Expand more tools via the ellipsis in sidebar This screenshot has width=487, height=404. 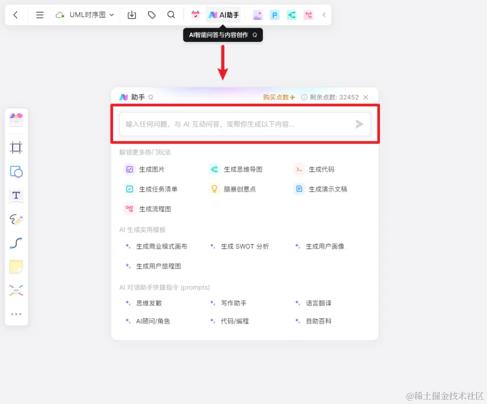pyautogui.click(x=16, y=314)
